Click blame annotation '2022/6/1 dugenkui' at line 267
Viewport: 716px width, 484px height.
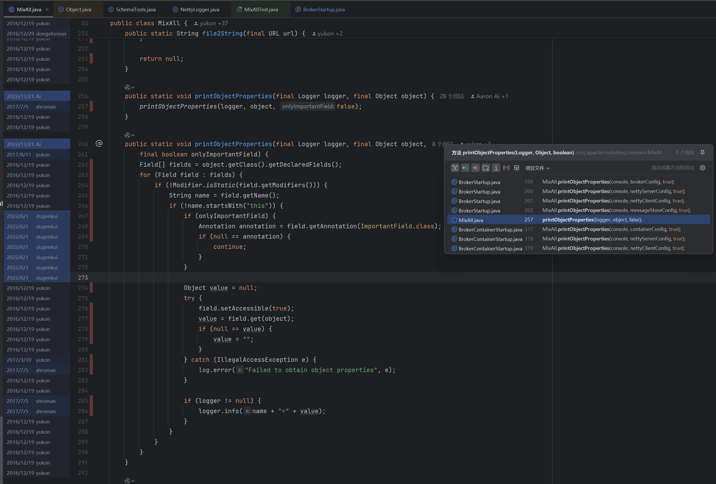pos(37,216)
